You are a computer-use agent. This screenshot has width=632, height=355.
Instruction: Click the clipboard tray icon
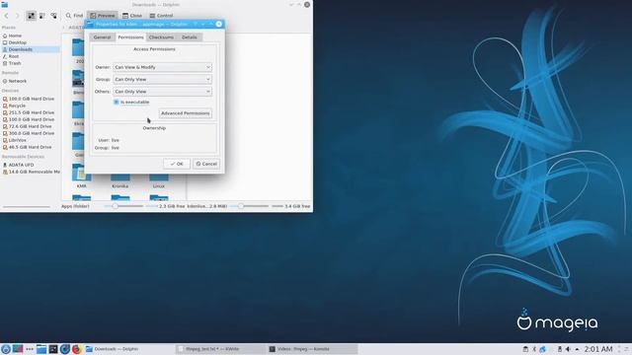[525, 349]
